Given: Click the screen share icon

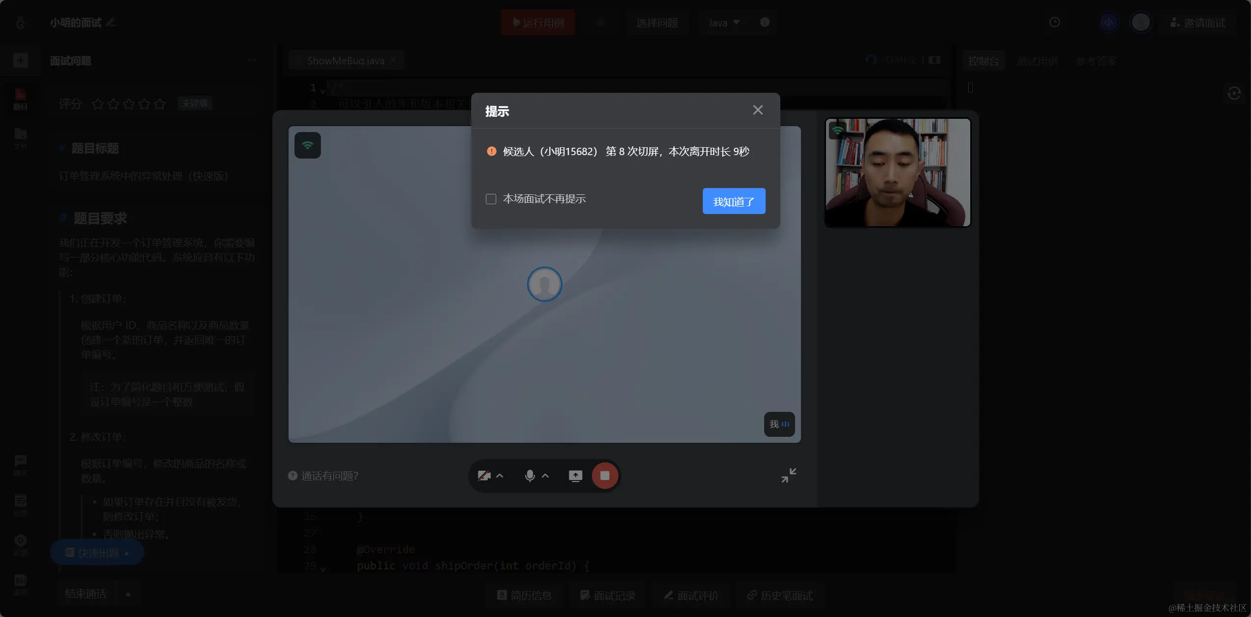Looking at the screenshot, I should point(575,476).
